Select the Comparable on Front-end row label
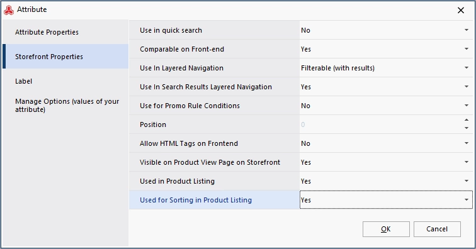The width and height of the screenshot is (476, 249). click(182, 49)
